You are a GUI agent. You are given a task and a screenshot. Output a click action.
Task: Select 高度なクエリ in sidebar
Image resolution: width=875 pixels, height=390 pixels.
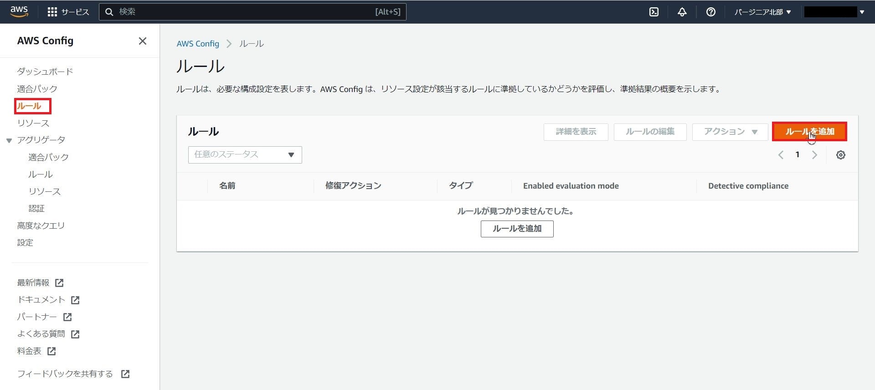[41, 226]
